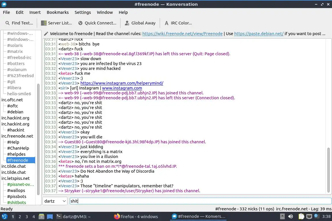Select the #Help channel

(x=13, y=142)
